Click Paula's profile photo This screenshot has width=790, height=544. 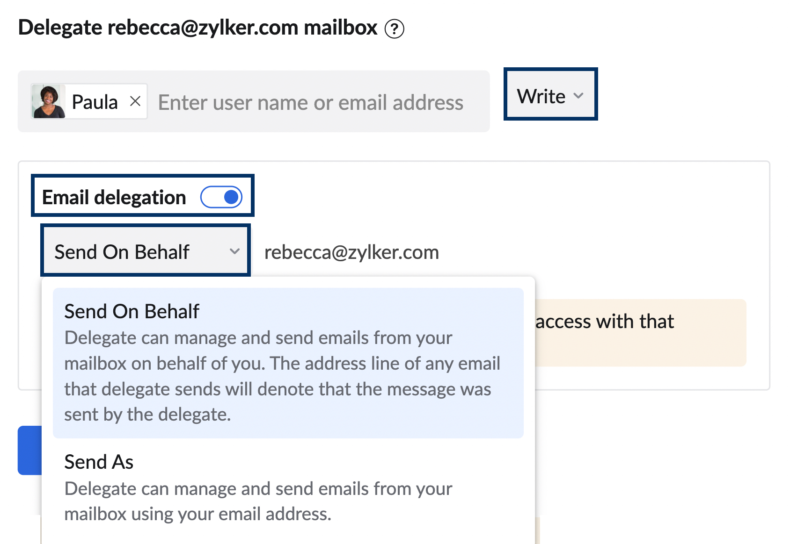click(x=48, y=101)
